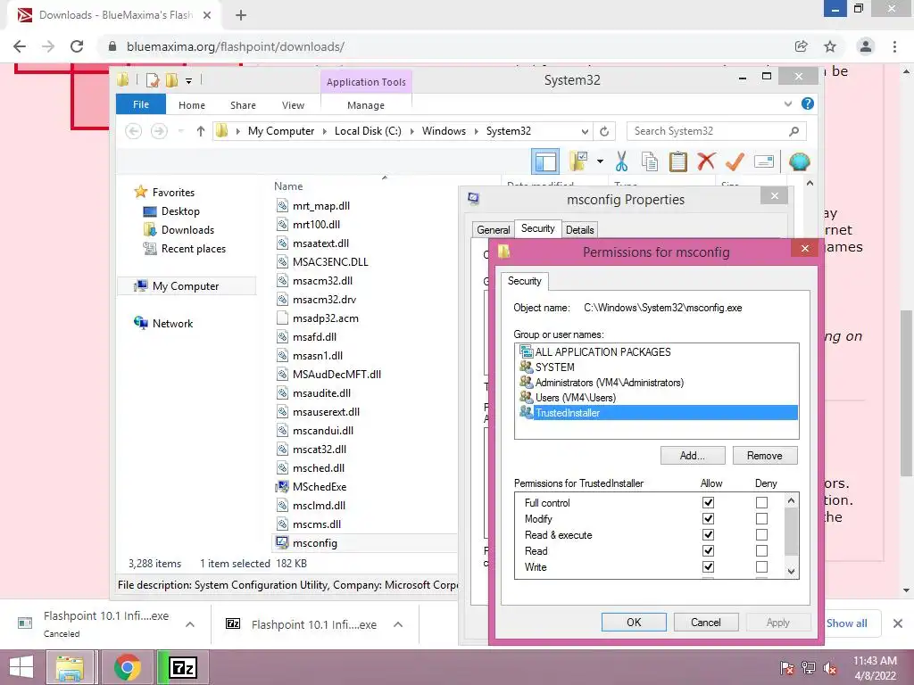Viewport: 914px width, 685px height.
Task: Open Chrome share page icon
Action: [802, 46]
